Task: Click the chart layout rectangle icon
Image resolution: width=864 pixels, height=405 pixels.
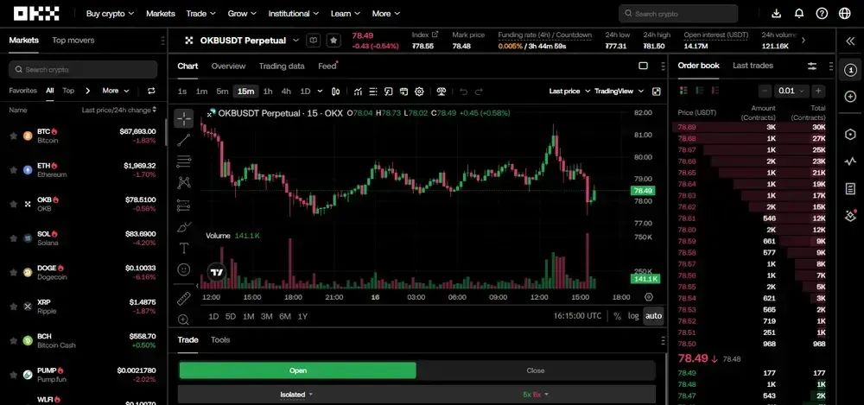Action: [643, 66]
